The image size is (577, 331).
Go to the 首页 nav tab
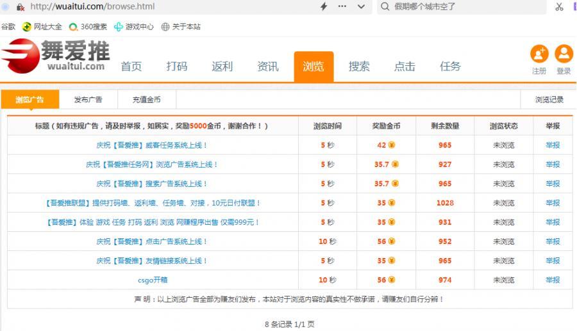[x=131, y=66]
